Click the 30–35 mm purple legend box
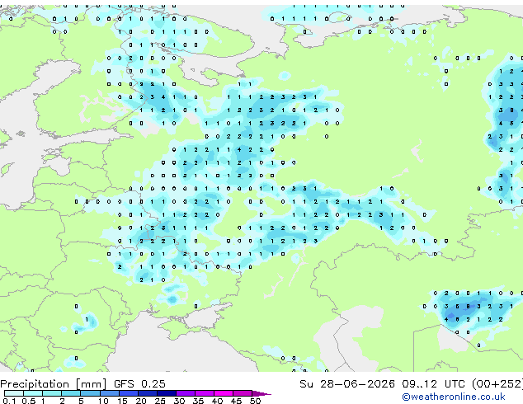This screenshot has width=523, height=404. tap(186, 393)
